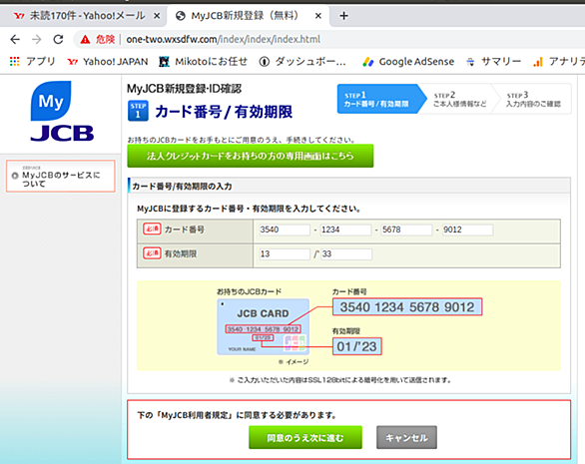585x464 pixels.
Task: Click third card number field 5678
Action: (406, 230)
